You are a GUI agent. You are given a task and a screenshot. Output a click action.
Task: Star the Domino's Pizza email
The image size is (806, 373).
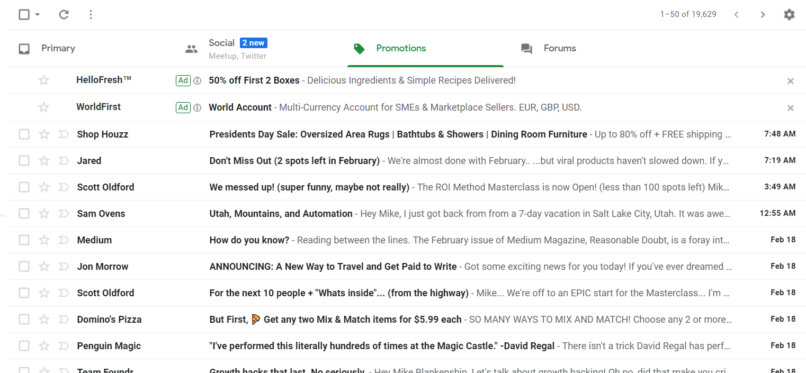(44, 320)
